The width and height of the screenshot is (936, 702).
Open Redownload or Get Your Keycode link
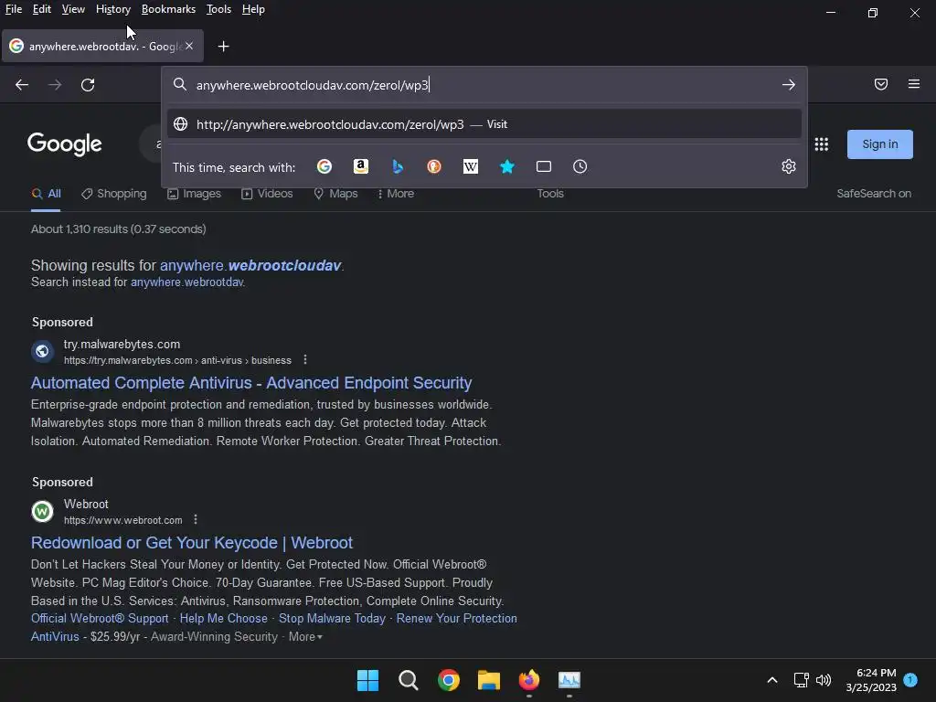192,543
